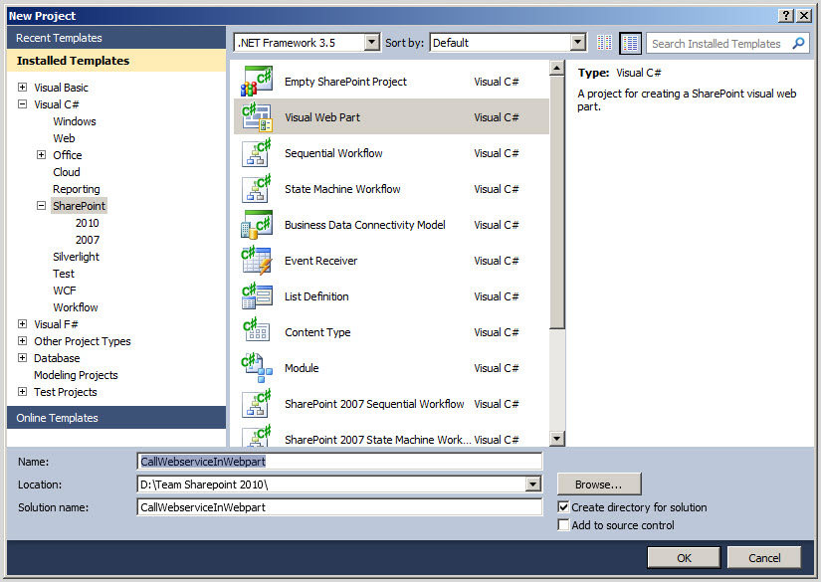
Task: Expand the Database tree node
Action: [22, 357]
